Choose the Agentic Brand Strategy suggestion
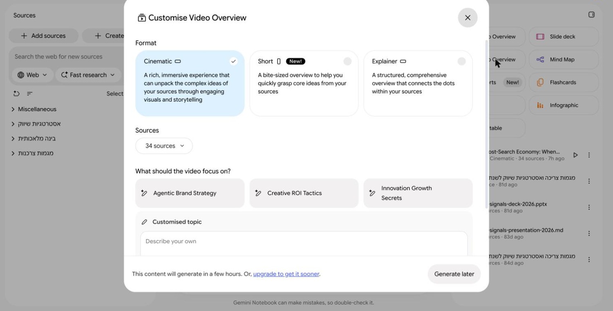This screenshot has width=613, height=311. pos(190,193)
